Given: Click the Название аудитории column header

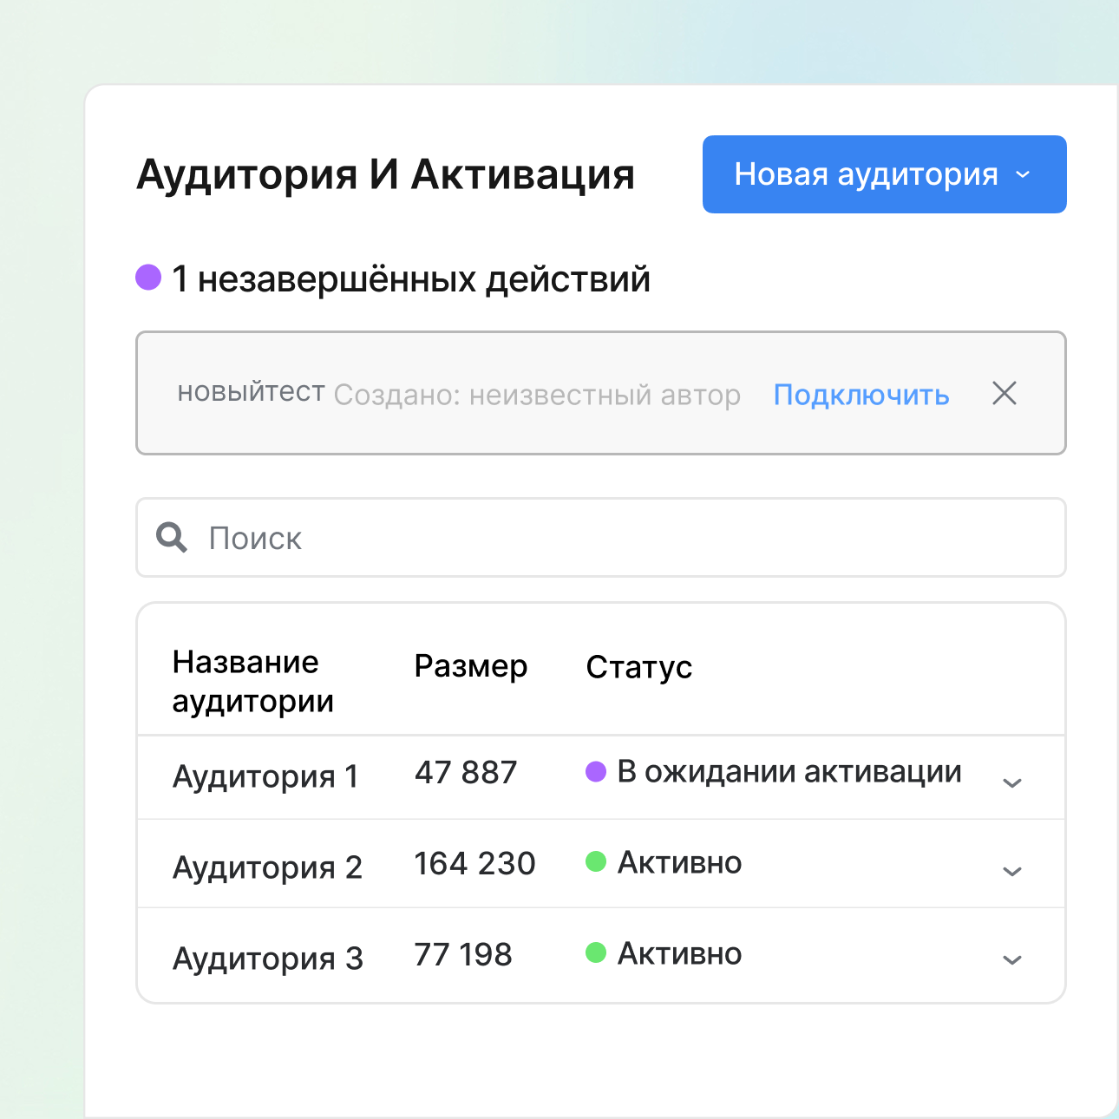Looking at the screenshot, I should 252,681.
